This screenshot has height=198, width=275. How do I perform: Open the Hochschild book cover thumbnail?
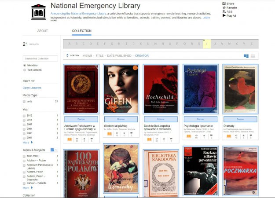161,89
